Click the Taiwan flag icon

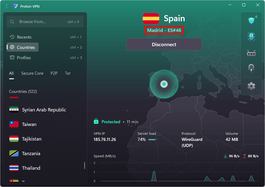tap(14, 124)
